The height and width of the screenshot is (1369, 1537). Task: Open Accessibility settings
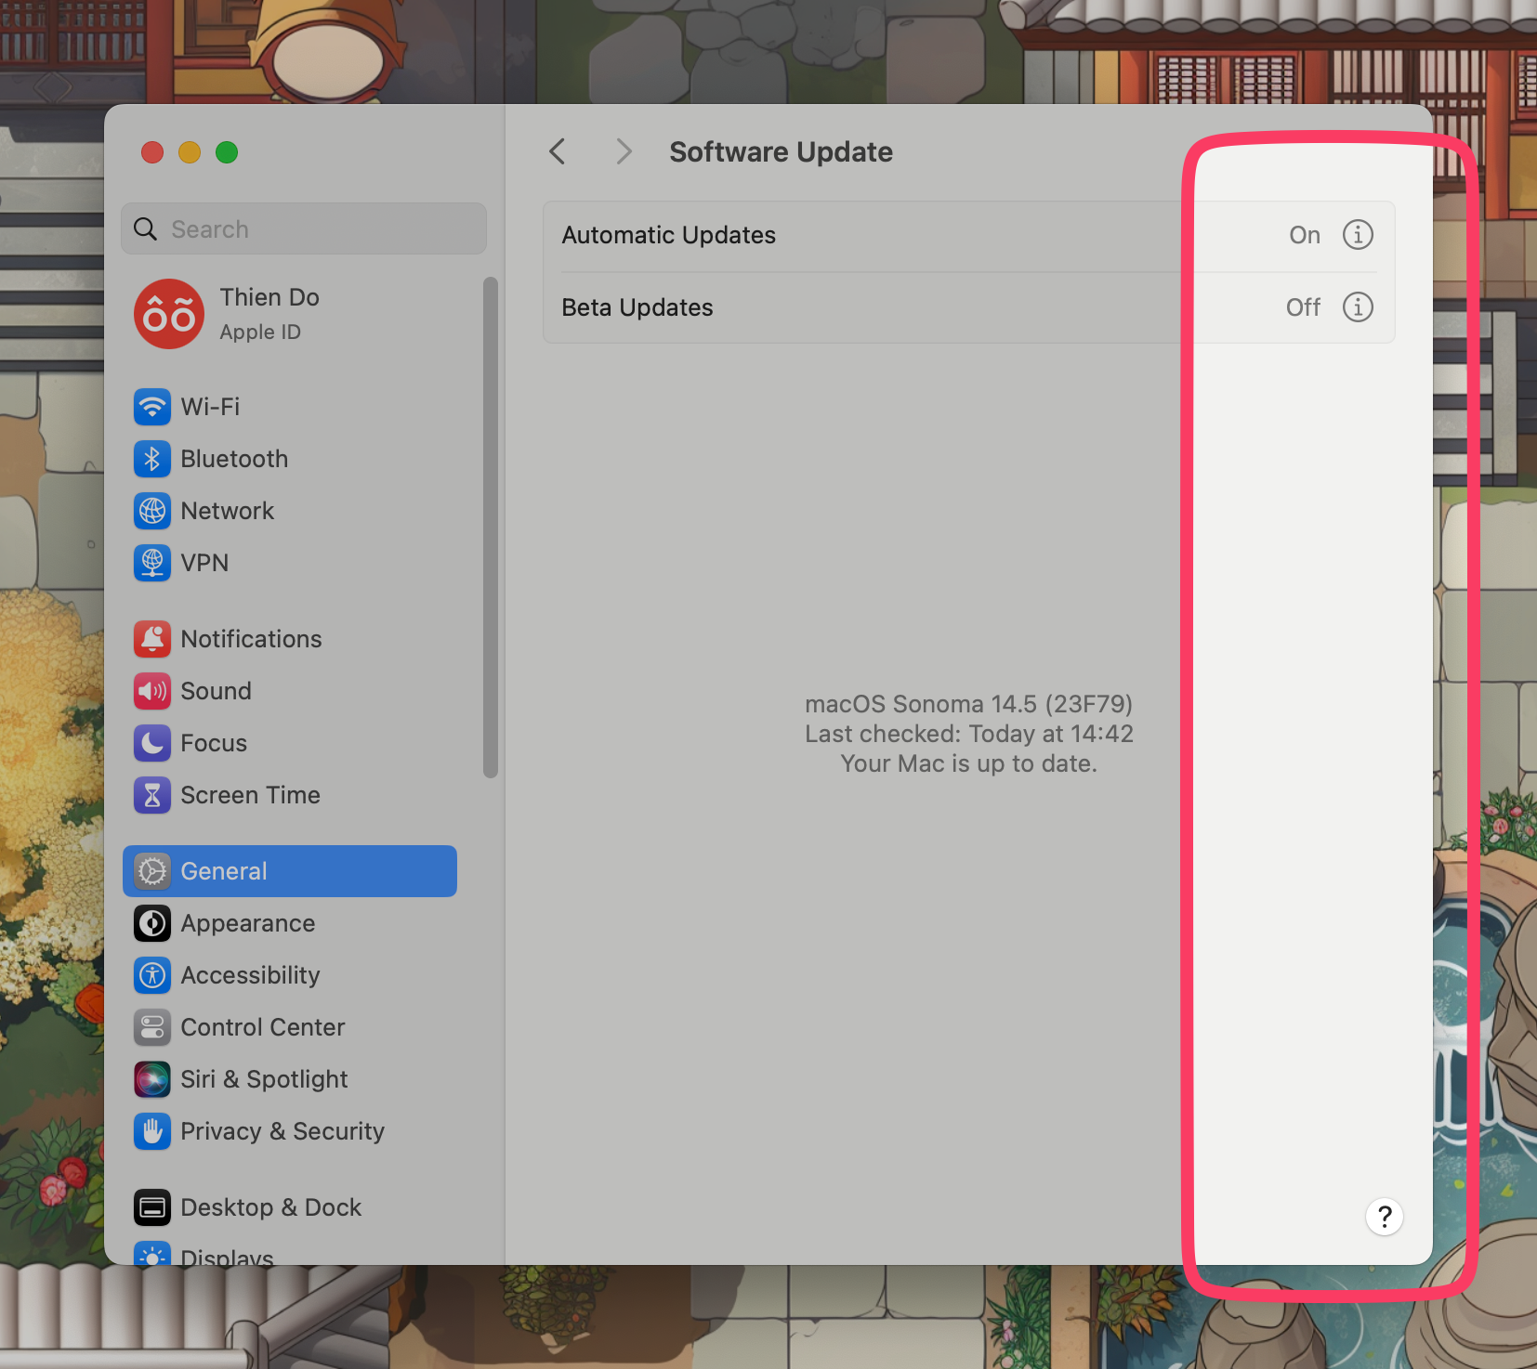290,975
